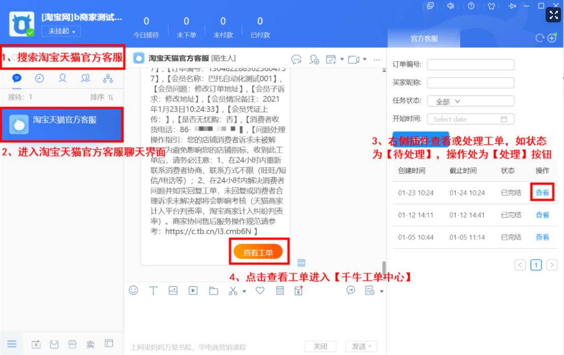Expand the message history dropdown arrow
564x355 pixels.
coord(381,291)
